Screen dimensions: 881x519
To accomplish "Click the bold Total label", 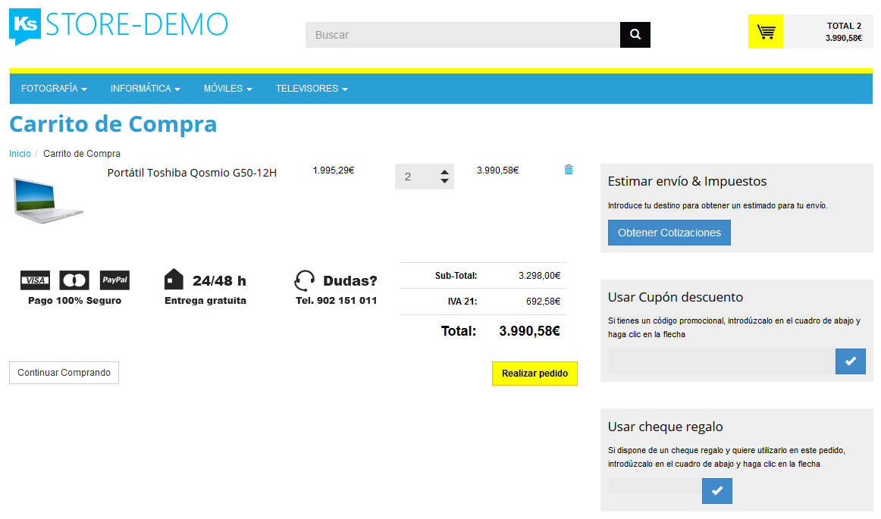I will click(459, 331).
